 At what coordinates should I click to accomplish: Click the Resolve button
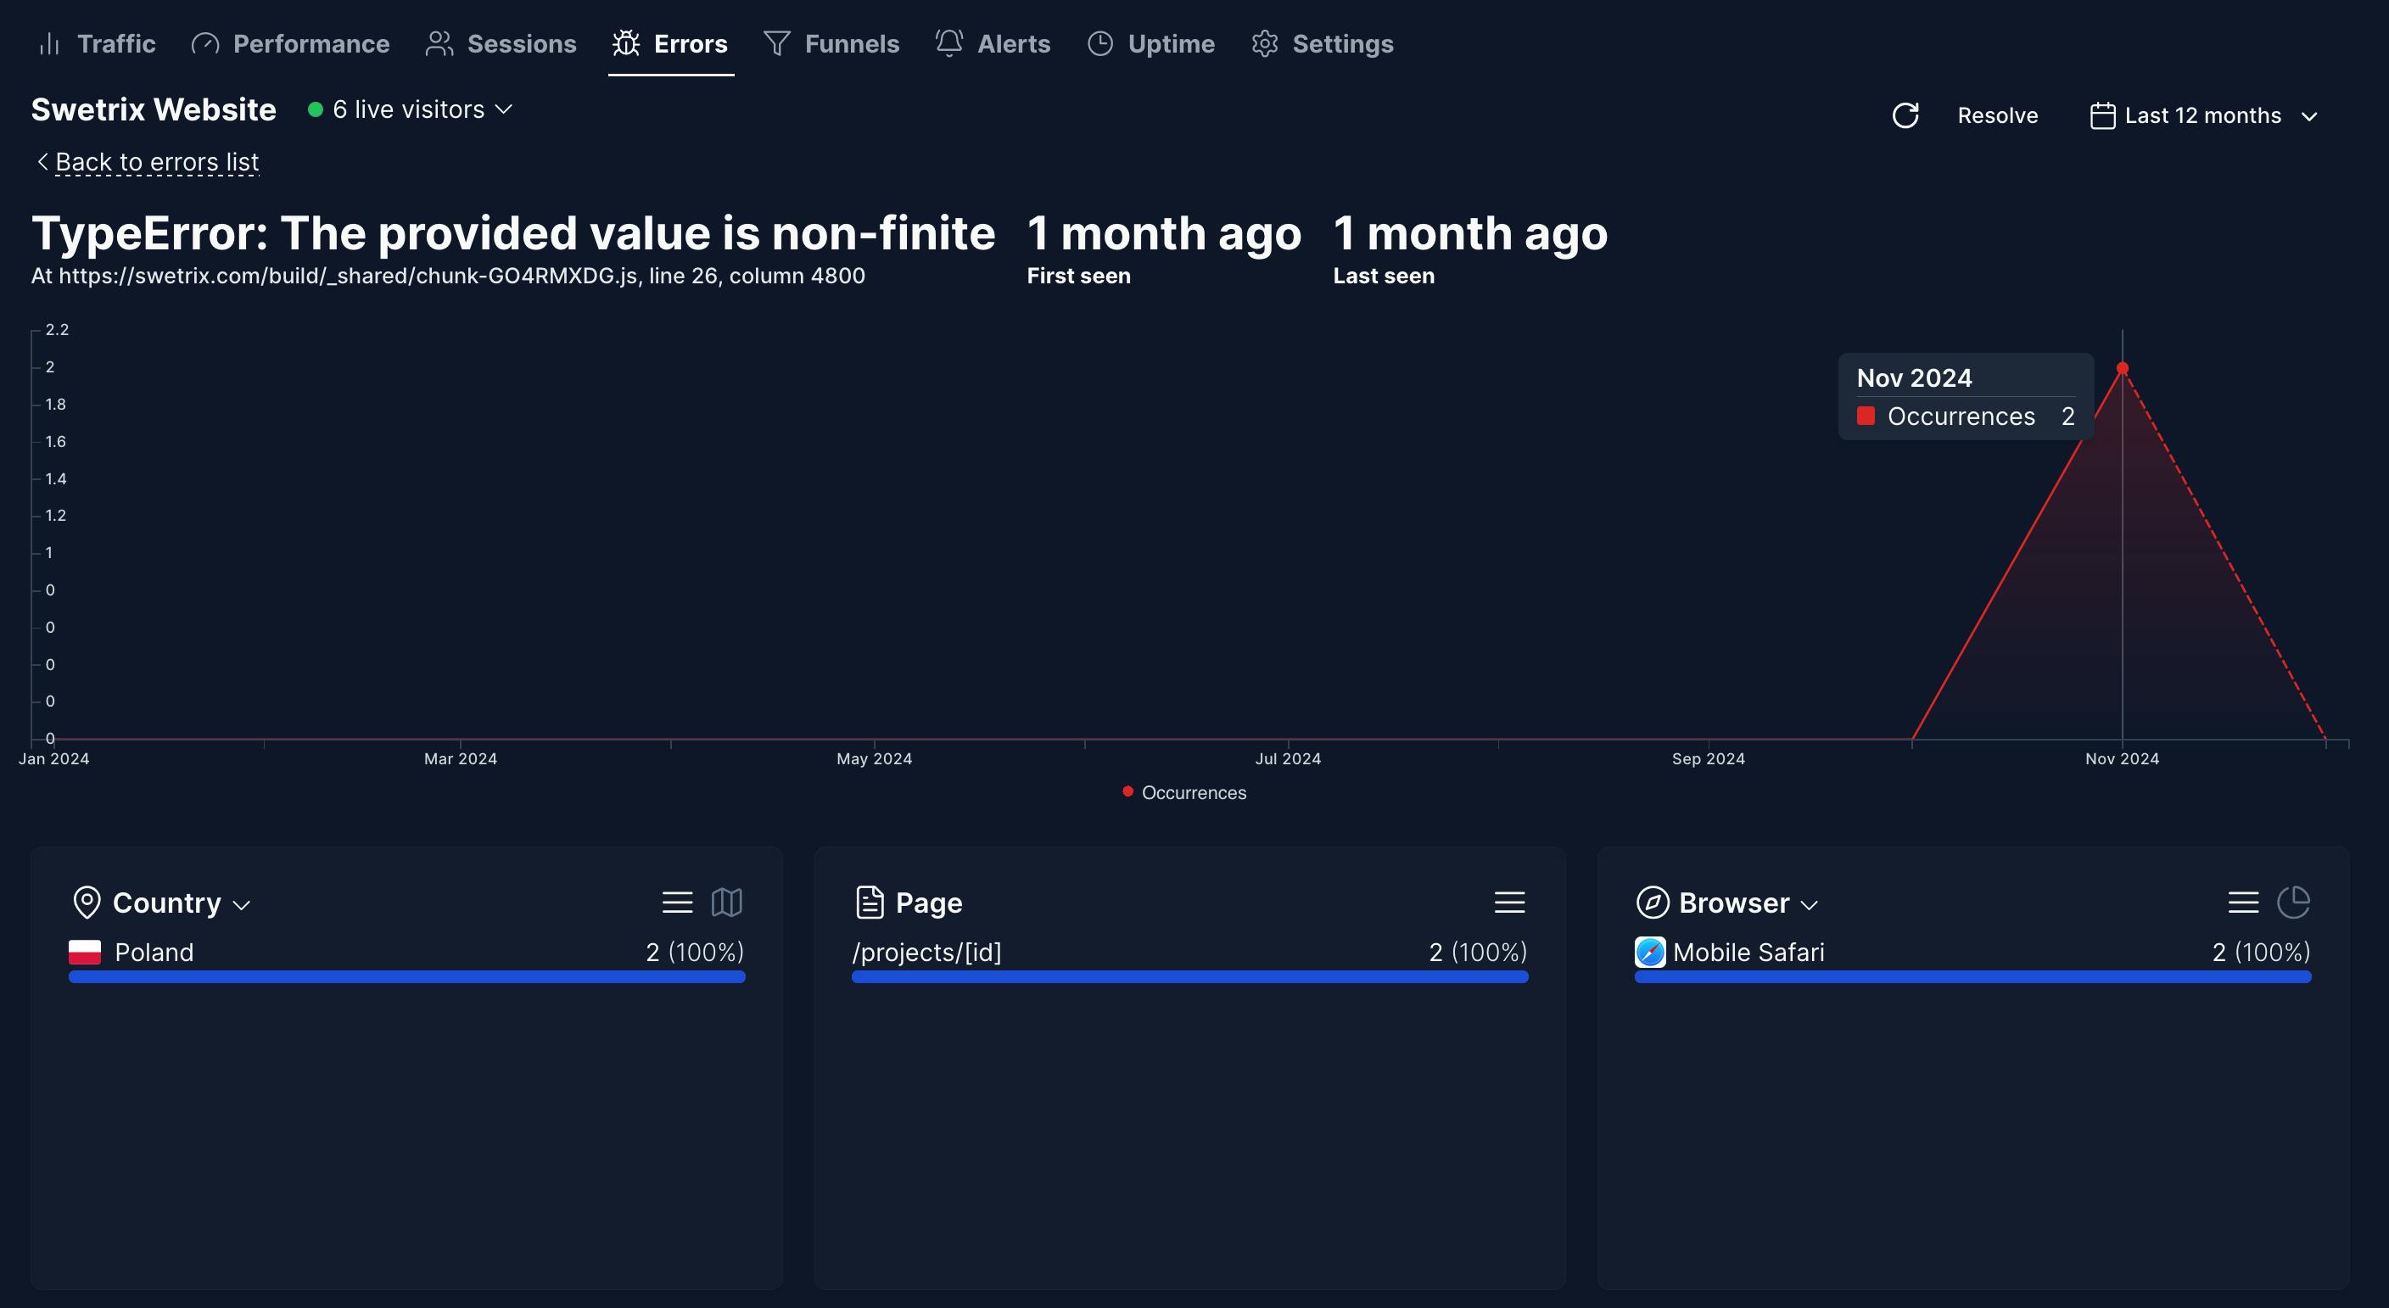click(1998, 116)
